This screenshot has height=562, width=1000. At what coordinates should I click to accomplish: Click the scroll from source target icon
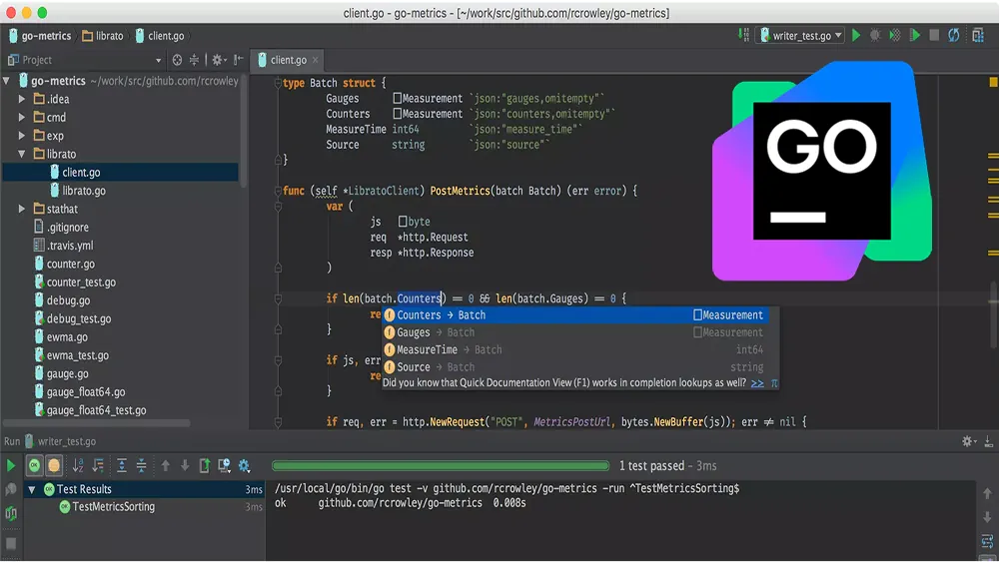(177, 60)
